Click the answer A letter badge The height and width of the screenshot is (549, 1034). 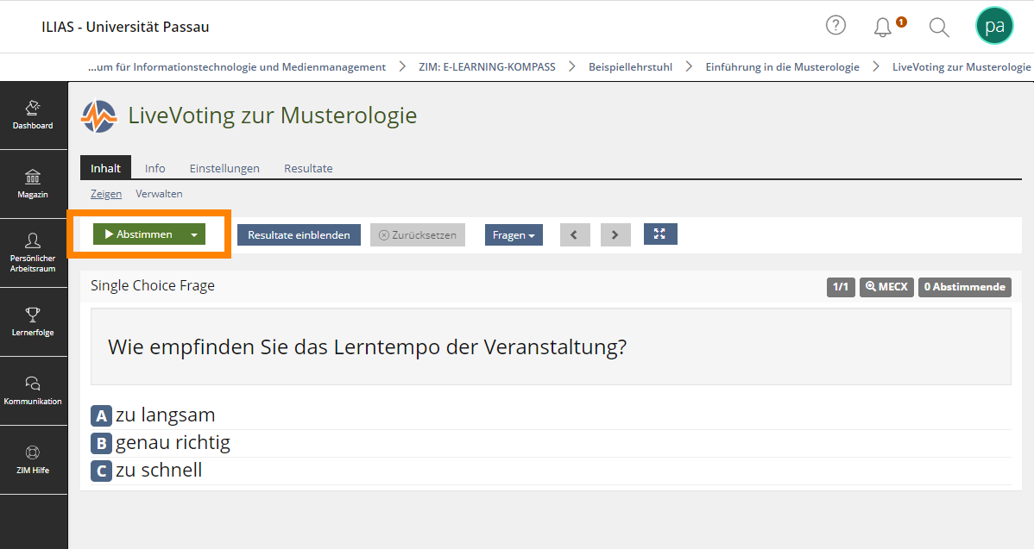click(101, 415)
